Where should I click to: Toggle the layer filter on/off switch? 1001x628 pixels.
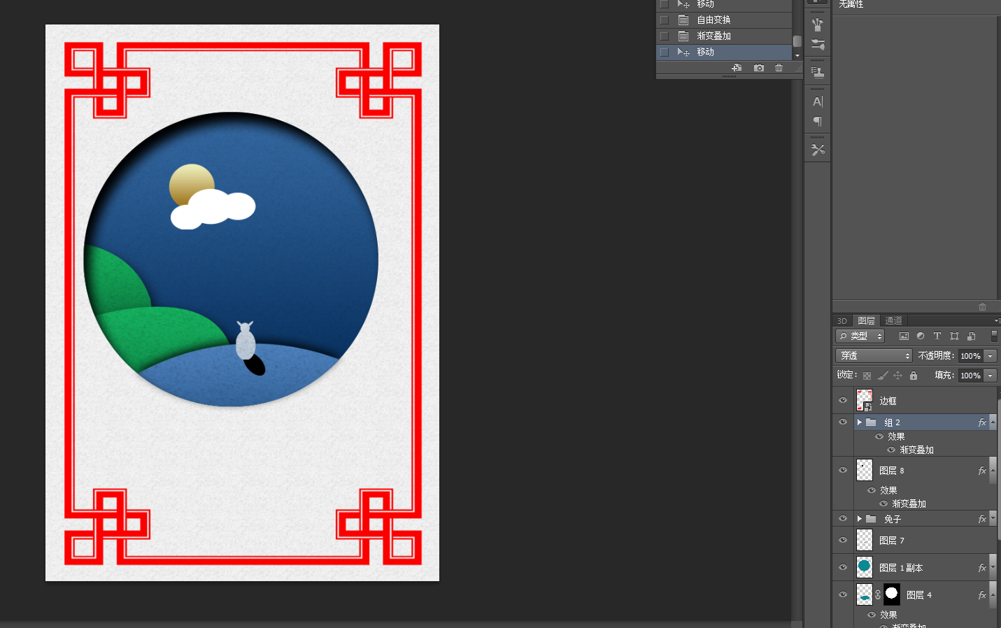coord(994,336)
